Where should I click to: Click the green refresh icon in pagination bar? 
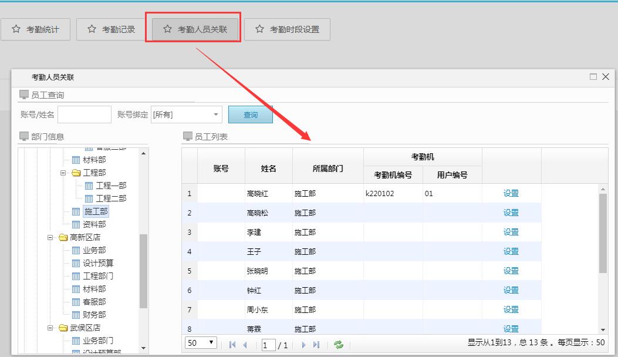[338, 345]
